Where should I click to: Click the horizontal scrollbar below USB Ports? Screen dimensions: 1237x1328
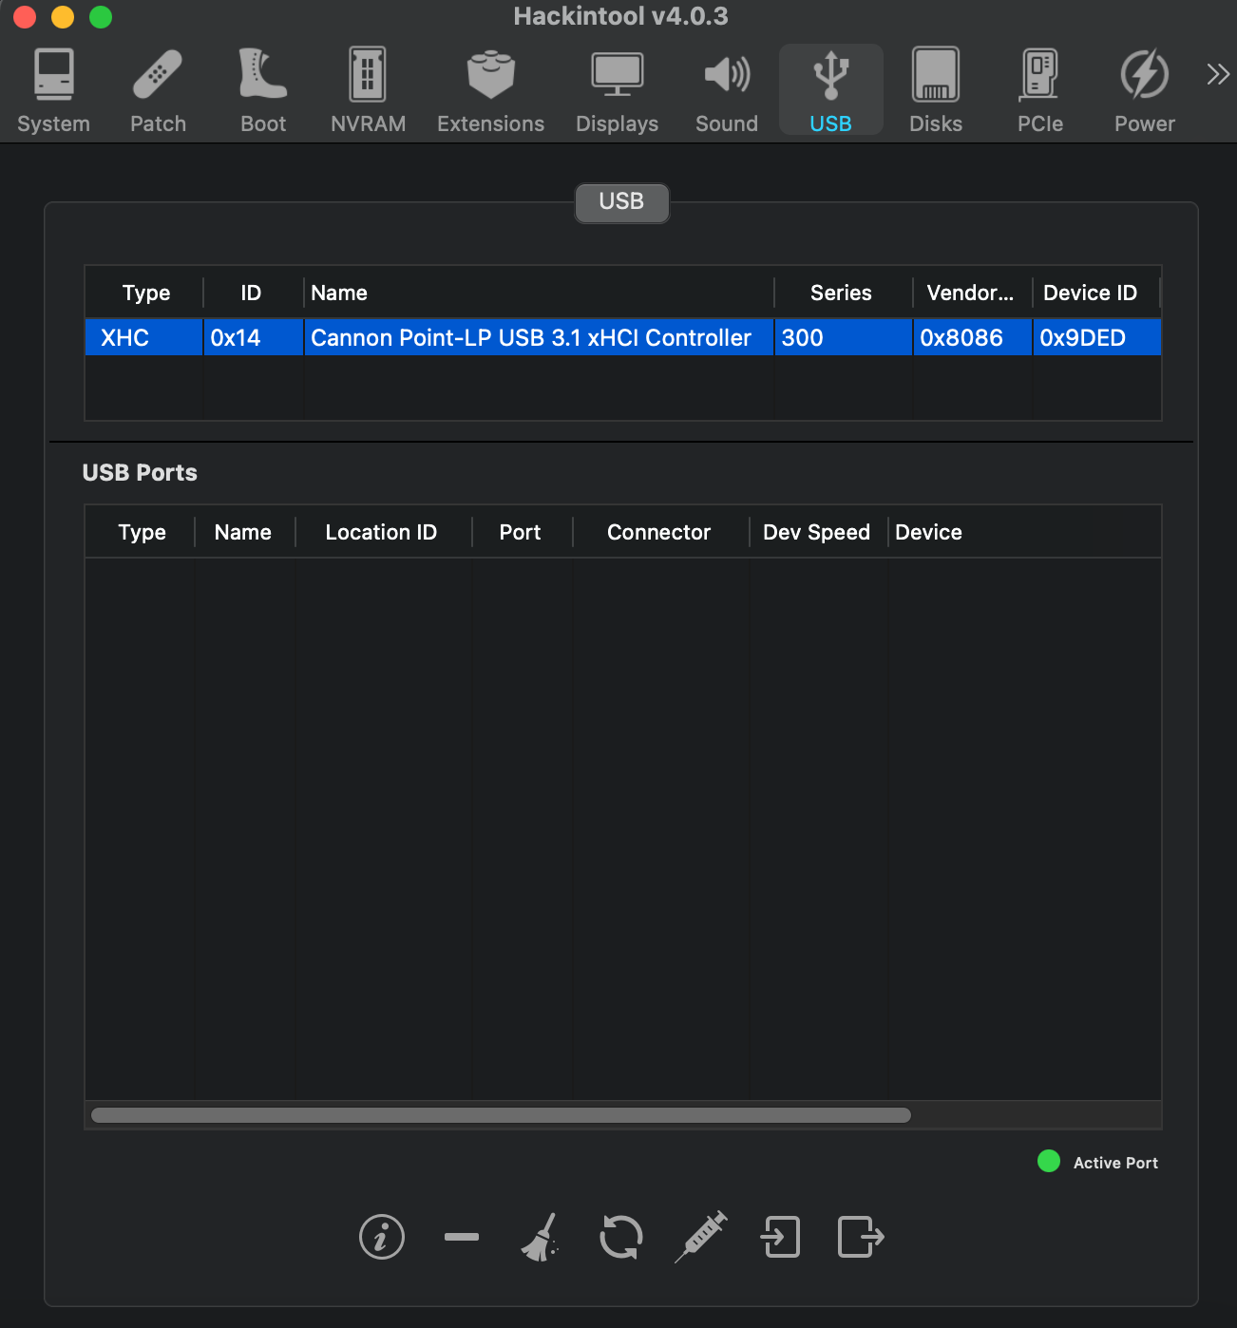point(501,1115)
